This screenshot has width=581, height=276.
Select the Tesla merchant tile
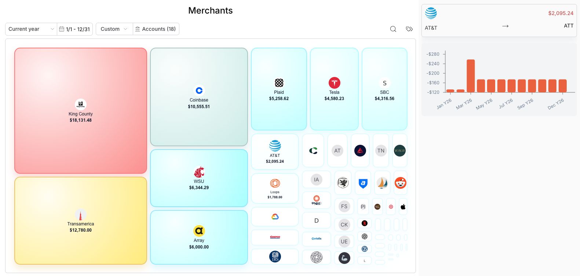(x=334, y=89)
